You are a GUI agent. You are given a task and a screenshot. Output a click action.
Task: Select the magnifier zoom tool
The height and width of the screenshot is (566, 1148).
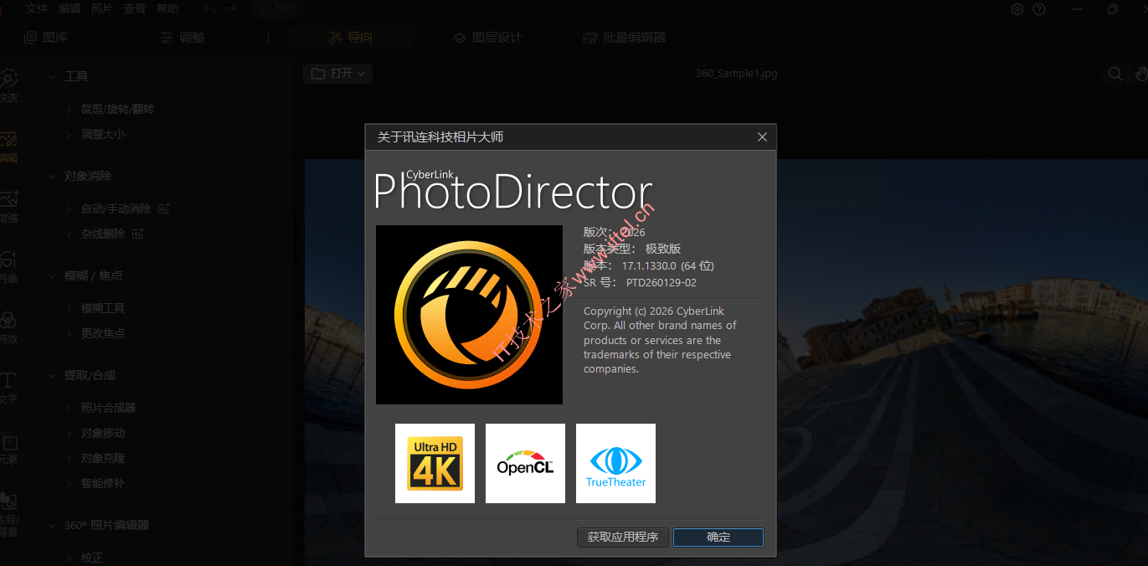[1115, 74]
